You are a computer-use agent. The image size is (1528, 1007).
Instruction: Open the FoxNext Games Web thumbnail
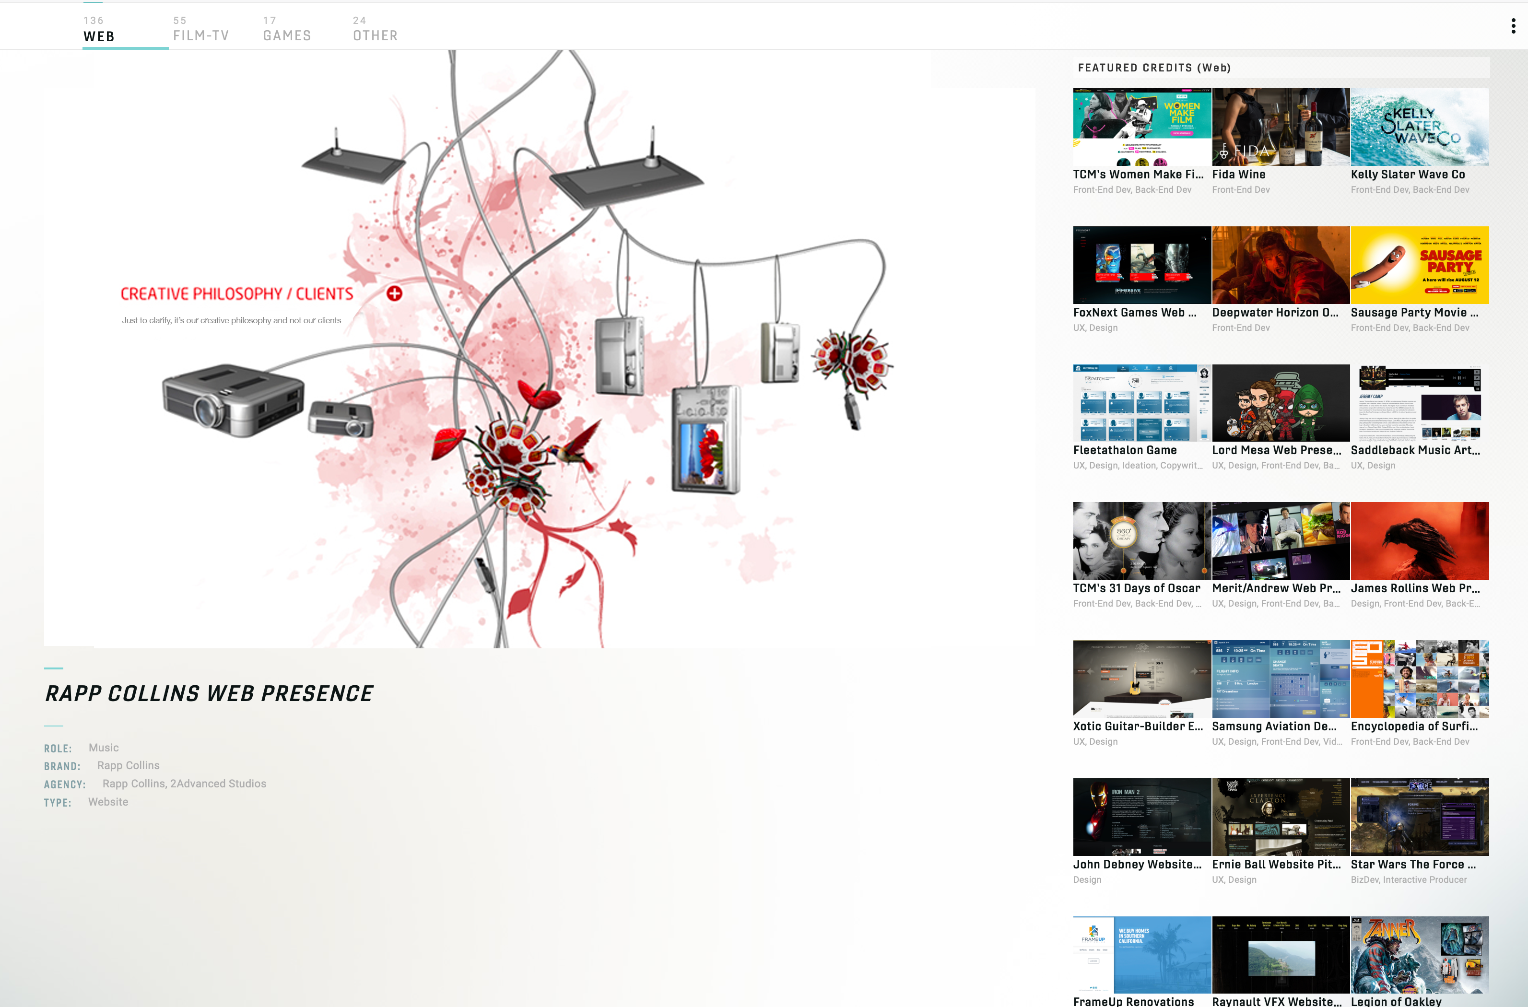pos(1141,265)
